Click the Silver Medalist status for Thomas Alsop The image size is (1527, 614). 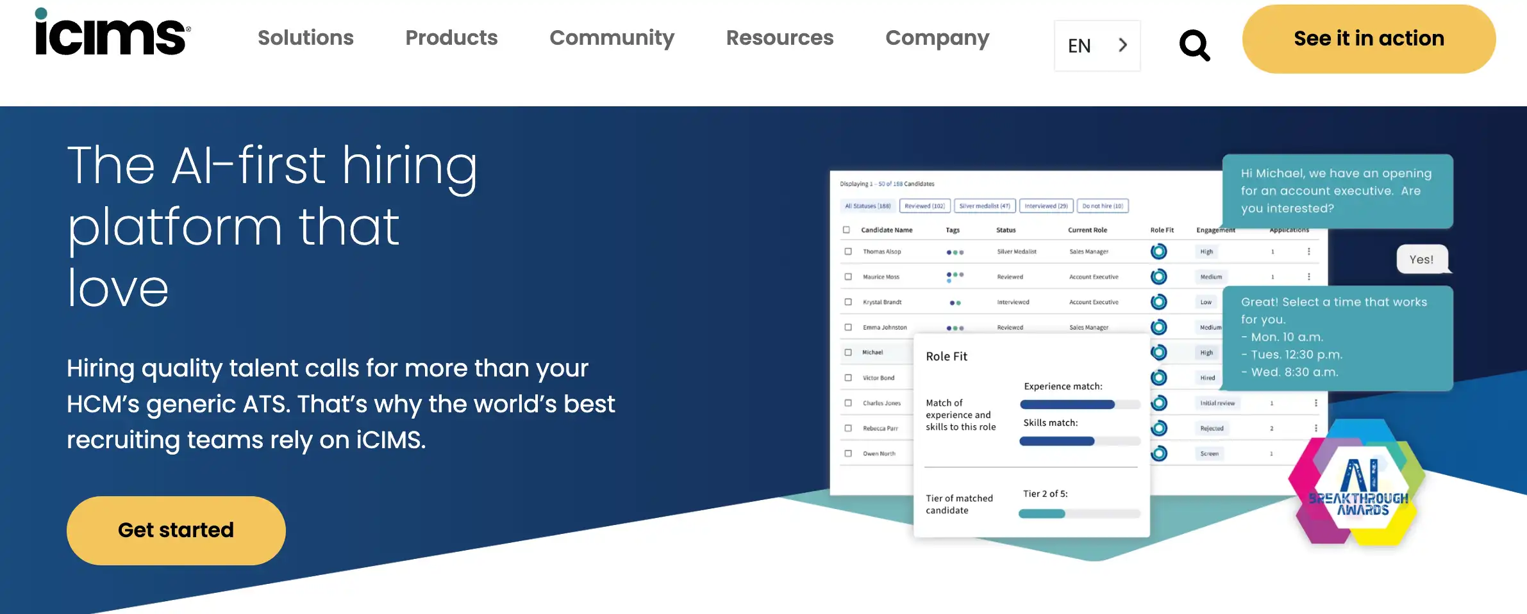coord(1017,252)
